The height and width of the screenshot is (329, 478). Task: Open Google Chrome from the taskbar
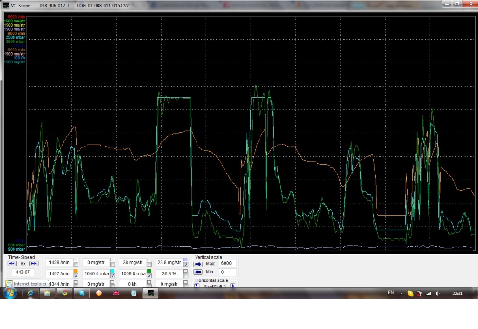[x=64, y=293]
